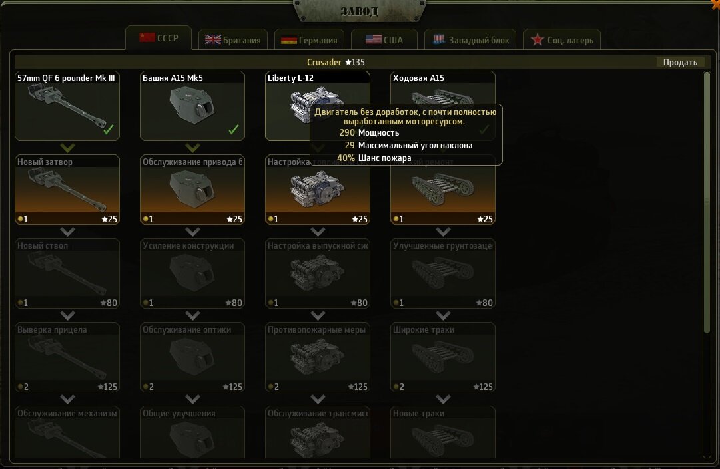Pick the Обслуживание привода turret upgrade

(x=192, y=190)
